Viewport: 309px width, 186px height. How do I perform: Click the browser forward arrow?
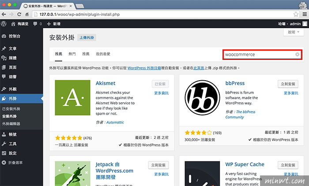pyautogui.click(x=11, y=14)
